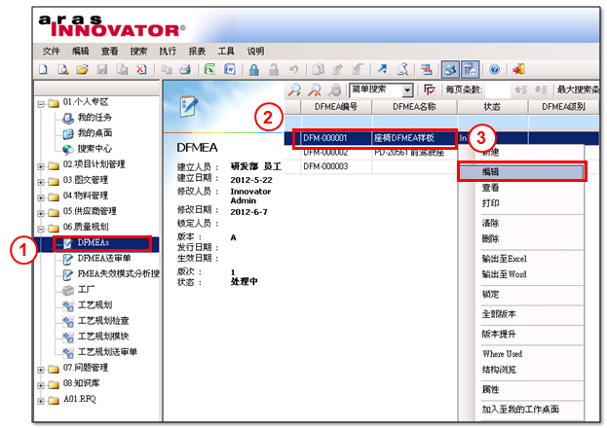Viewport: 607px width, 428px height.
Task: Open the 工具 menu
Action: tap(226, 51)
